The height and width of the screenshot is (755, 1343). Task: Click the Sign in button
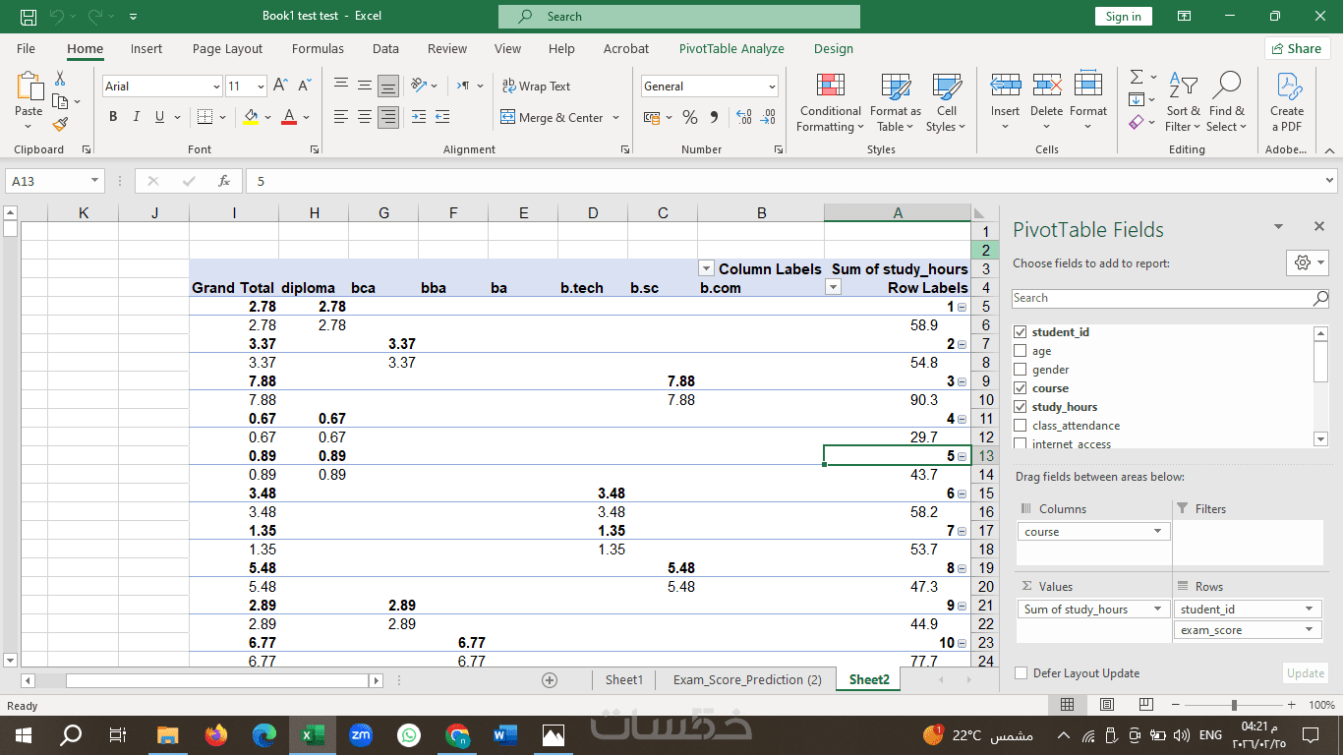pos(1123,16)
